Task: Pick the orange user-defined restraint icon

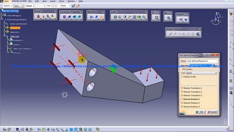Action: (x=102, y=17)
